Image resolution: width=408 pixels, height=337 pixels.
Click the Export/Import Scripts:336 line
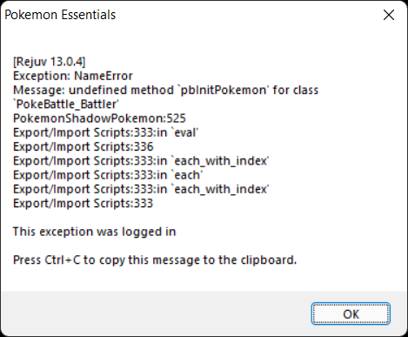(84, 147)
